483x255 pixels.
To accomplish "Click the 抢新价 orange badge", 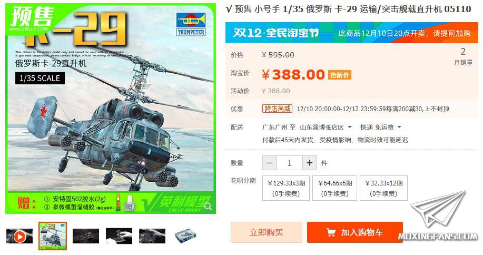I will pos(339,75).
